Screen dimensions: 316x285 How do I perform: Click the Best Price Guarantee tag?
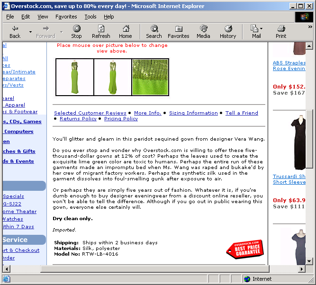click(245, 249)
